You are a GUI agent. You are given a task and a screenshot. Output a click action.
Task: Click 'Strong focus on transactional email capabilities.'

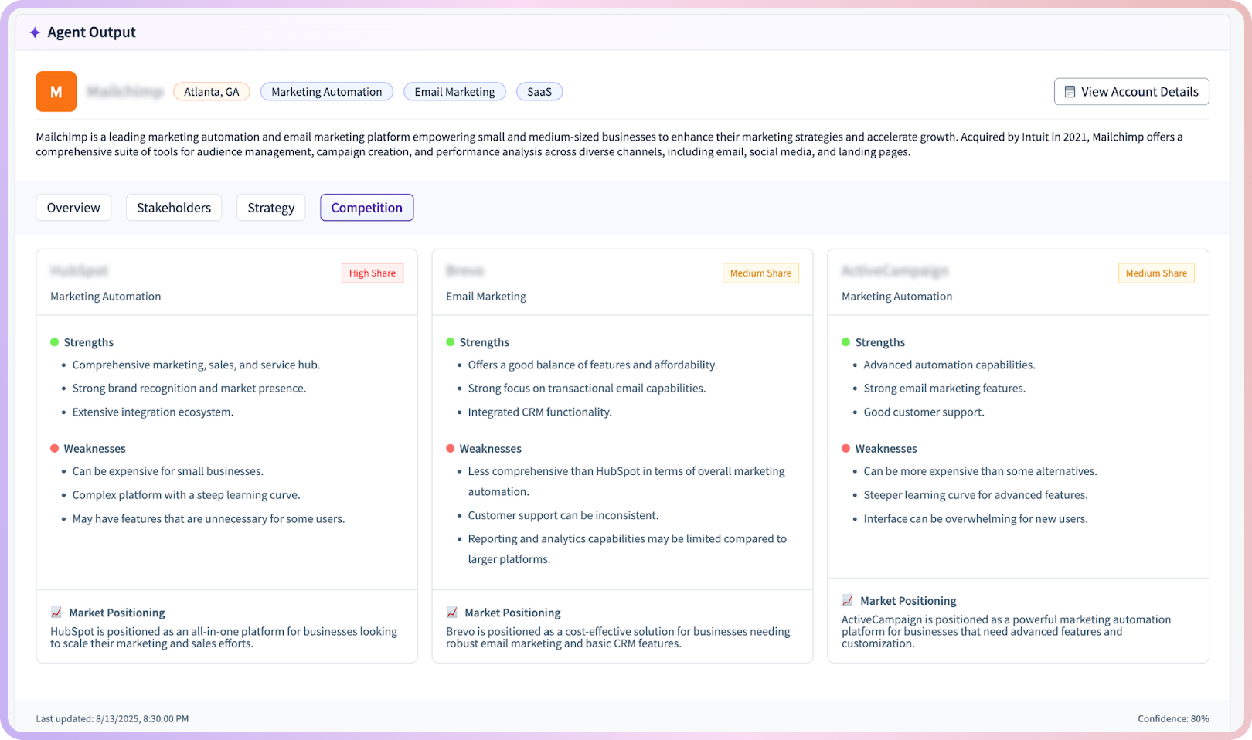587,389
